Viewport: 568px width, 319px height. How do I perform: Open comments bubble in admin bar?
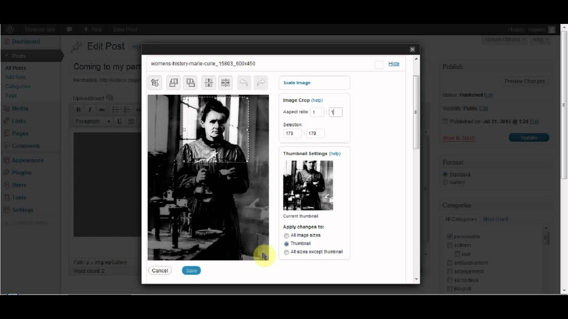click(x=69, y=29)
